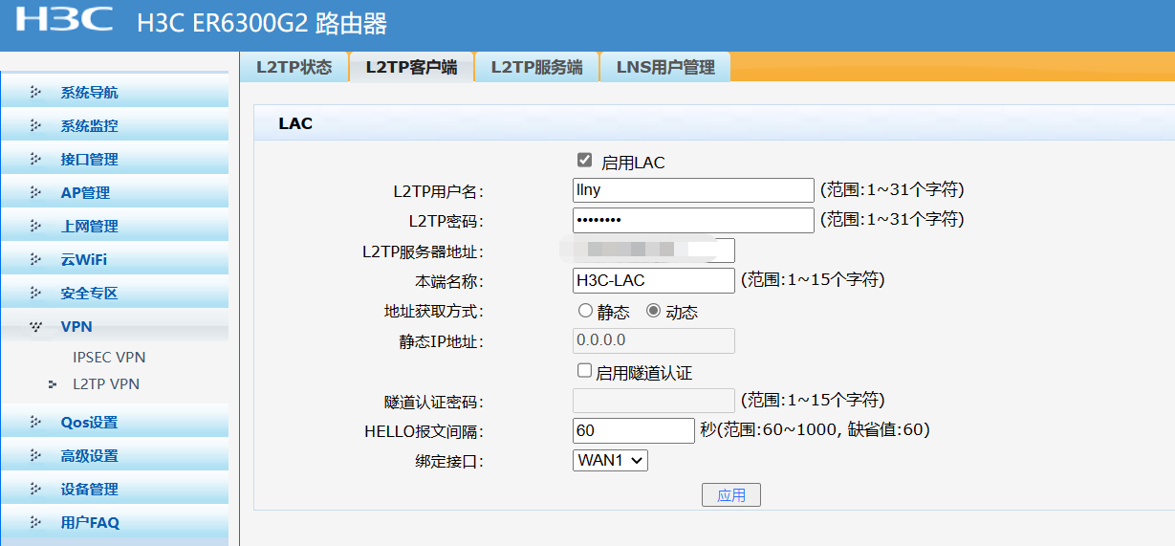
Task: Click arrow icon beside 系统导航
Action: [x=36, y=93]
